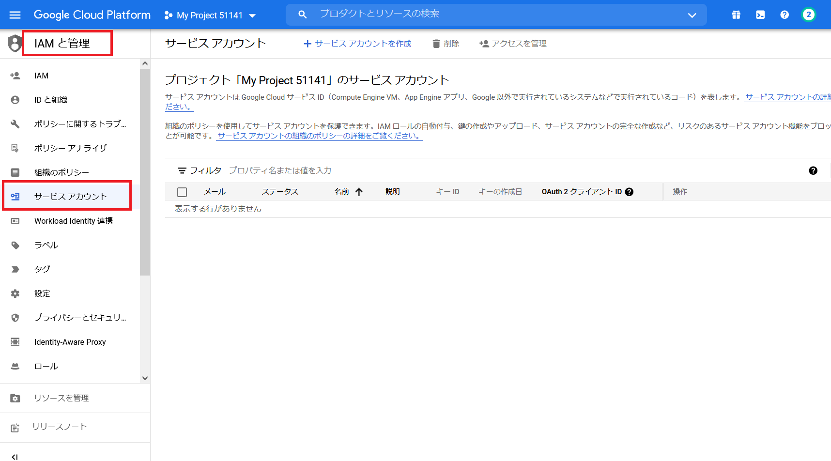Open the service account details link

pos(788,97)
